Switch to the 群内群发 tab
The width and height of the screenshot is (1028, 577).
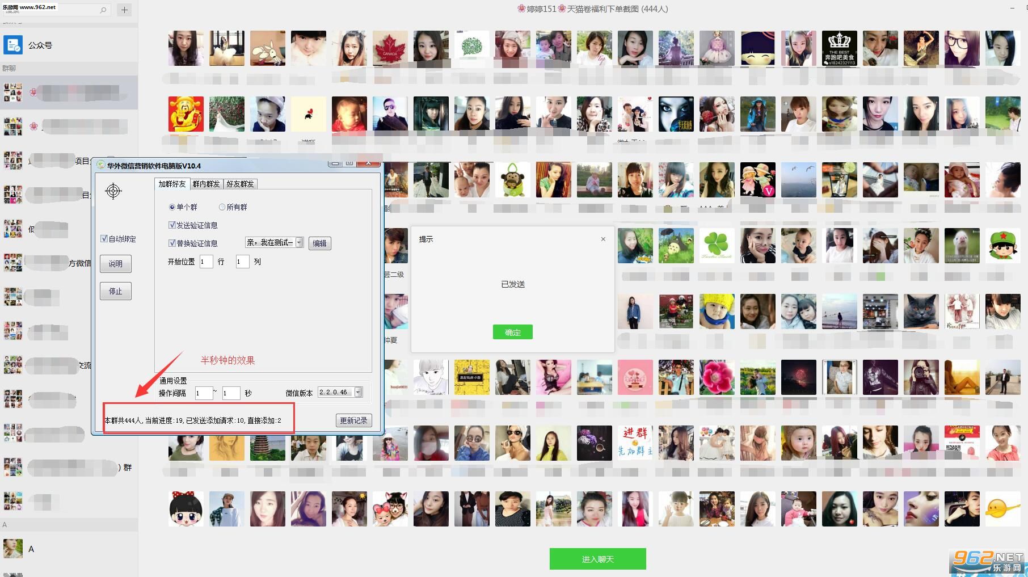coord(206,184)
